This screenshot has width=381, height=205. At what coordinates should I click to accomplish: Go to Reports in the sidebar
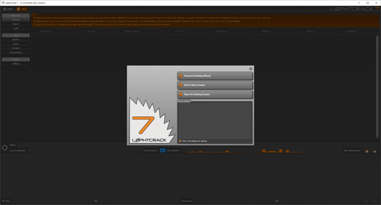(x=16, y=39)
